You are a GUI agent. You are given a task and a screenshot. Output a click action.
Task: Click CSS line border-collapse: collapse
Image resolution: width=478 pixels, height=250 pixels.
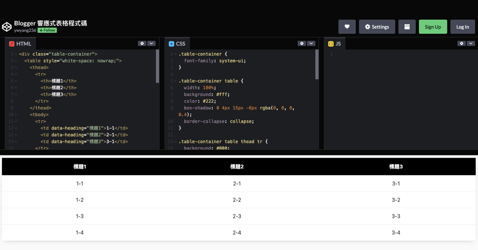[219, 121]
